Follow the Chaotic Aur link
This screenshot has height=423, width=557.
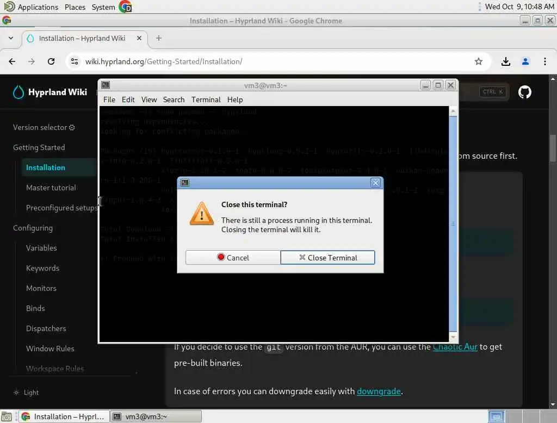[455, 347]
